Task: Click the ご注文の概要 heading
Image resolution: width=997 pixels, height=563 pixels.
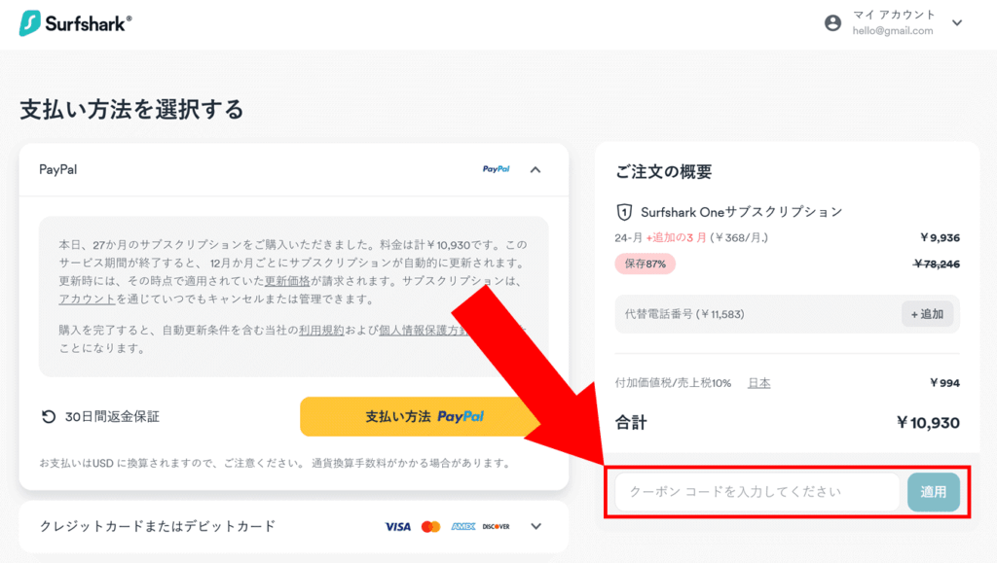Action: [663, 171]
